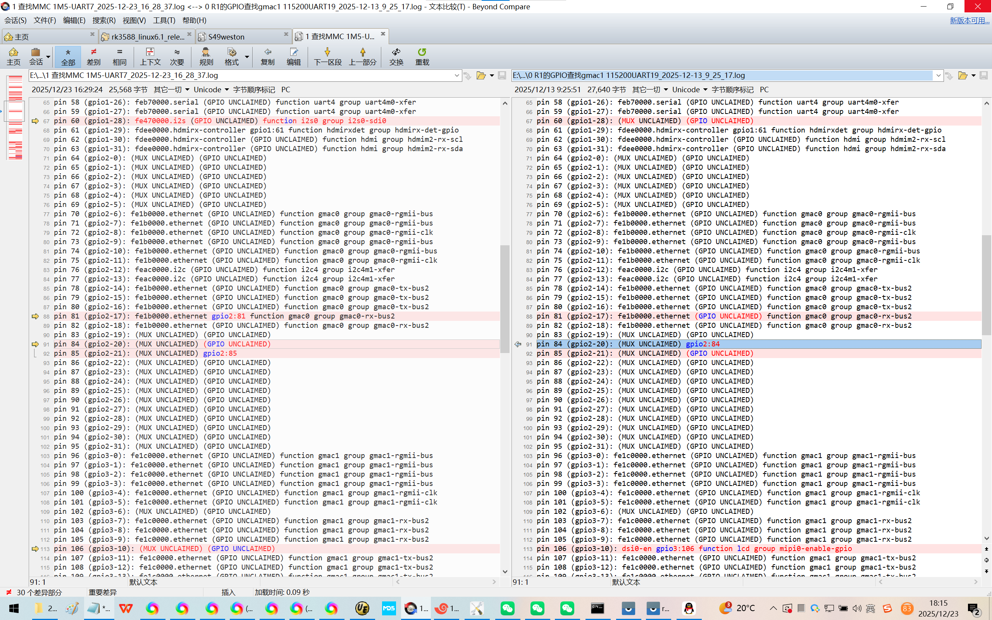Click the 新版本可用 update link

[x=969, y=20]
